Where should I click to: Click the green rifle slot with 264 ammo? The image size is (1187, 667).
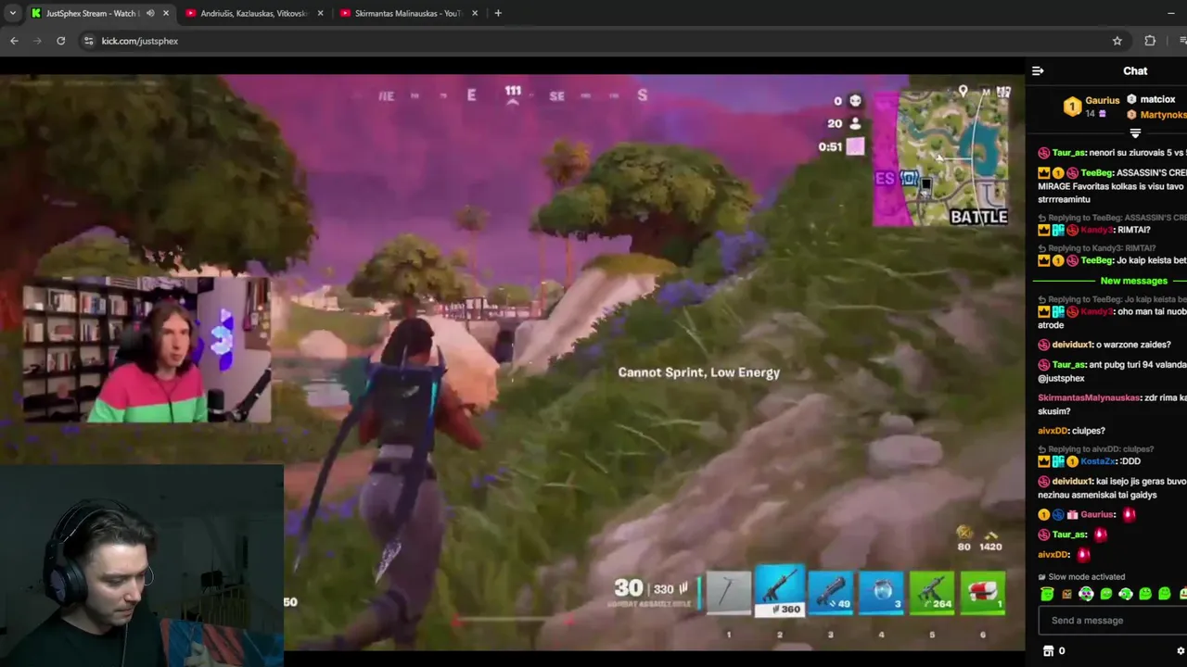(x=931, y=593)
